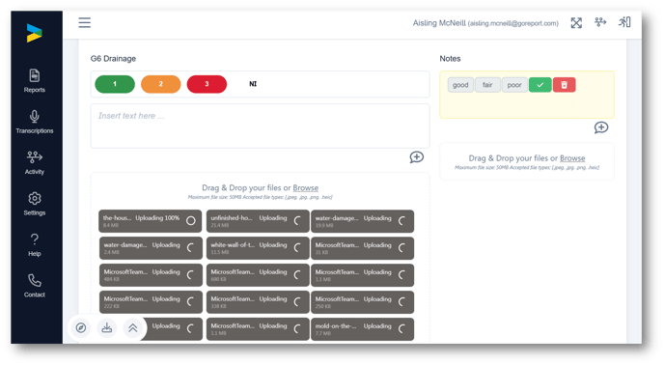This screenshot has width=664, height=366.
Task: Click the download icon in floating toolbar
Action: coord(107,328)
